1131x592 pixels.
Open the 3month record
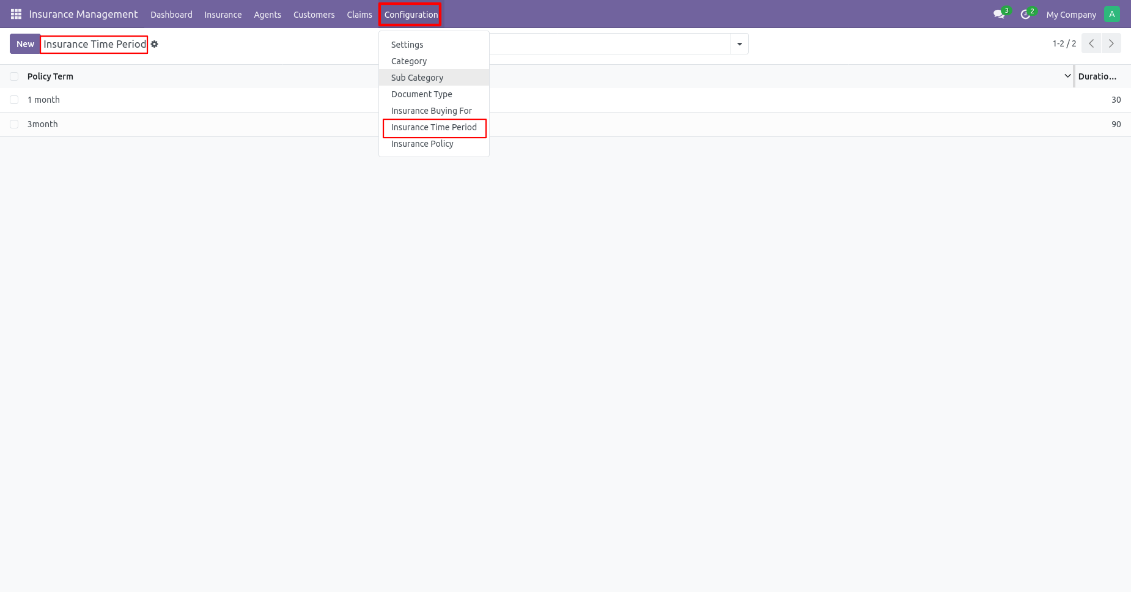[x=43, y=124]
